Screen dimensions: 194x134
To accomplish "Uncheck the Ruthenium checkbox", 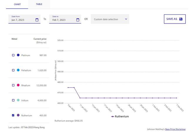I will (x=13, y=115).
